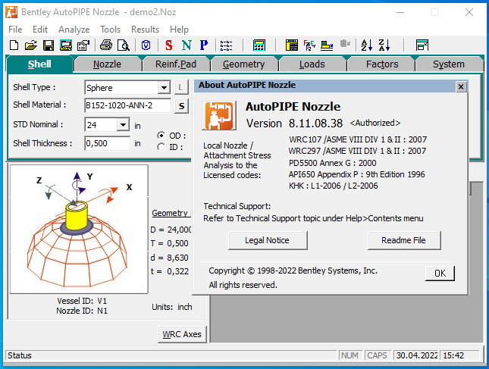Expand the STD Nominal dropdown arrow
The height and width of the screenshot is (369, 489).
123,125
